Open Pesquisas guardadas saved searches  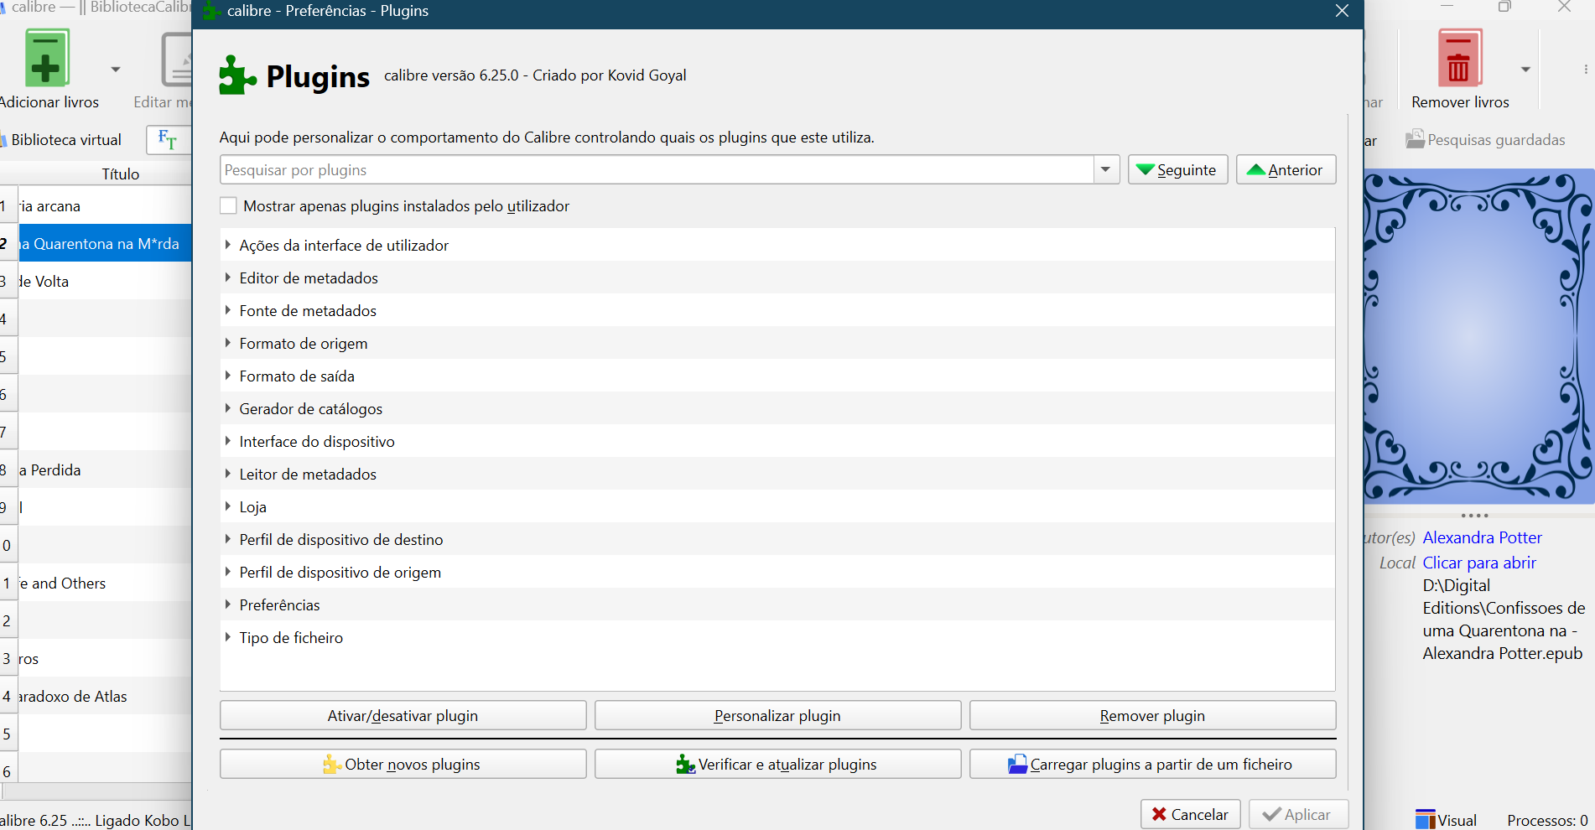[x=1485, y=140]
